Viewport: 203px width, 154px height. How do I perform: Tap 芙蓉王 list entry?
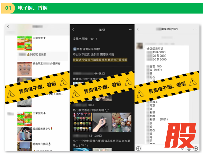click(x=154, y=102)
